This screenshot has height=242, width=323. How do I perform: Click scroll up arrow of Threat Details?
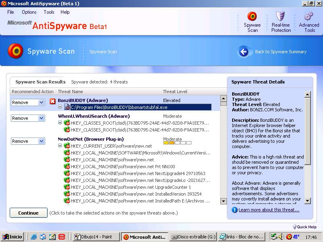click(x=307, y=94)
